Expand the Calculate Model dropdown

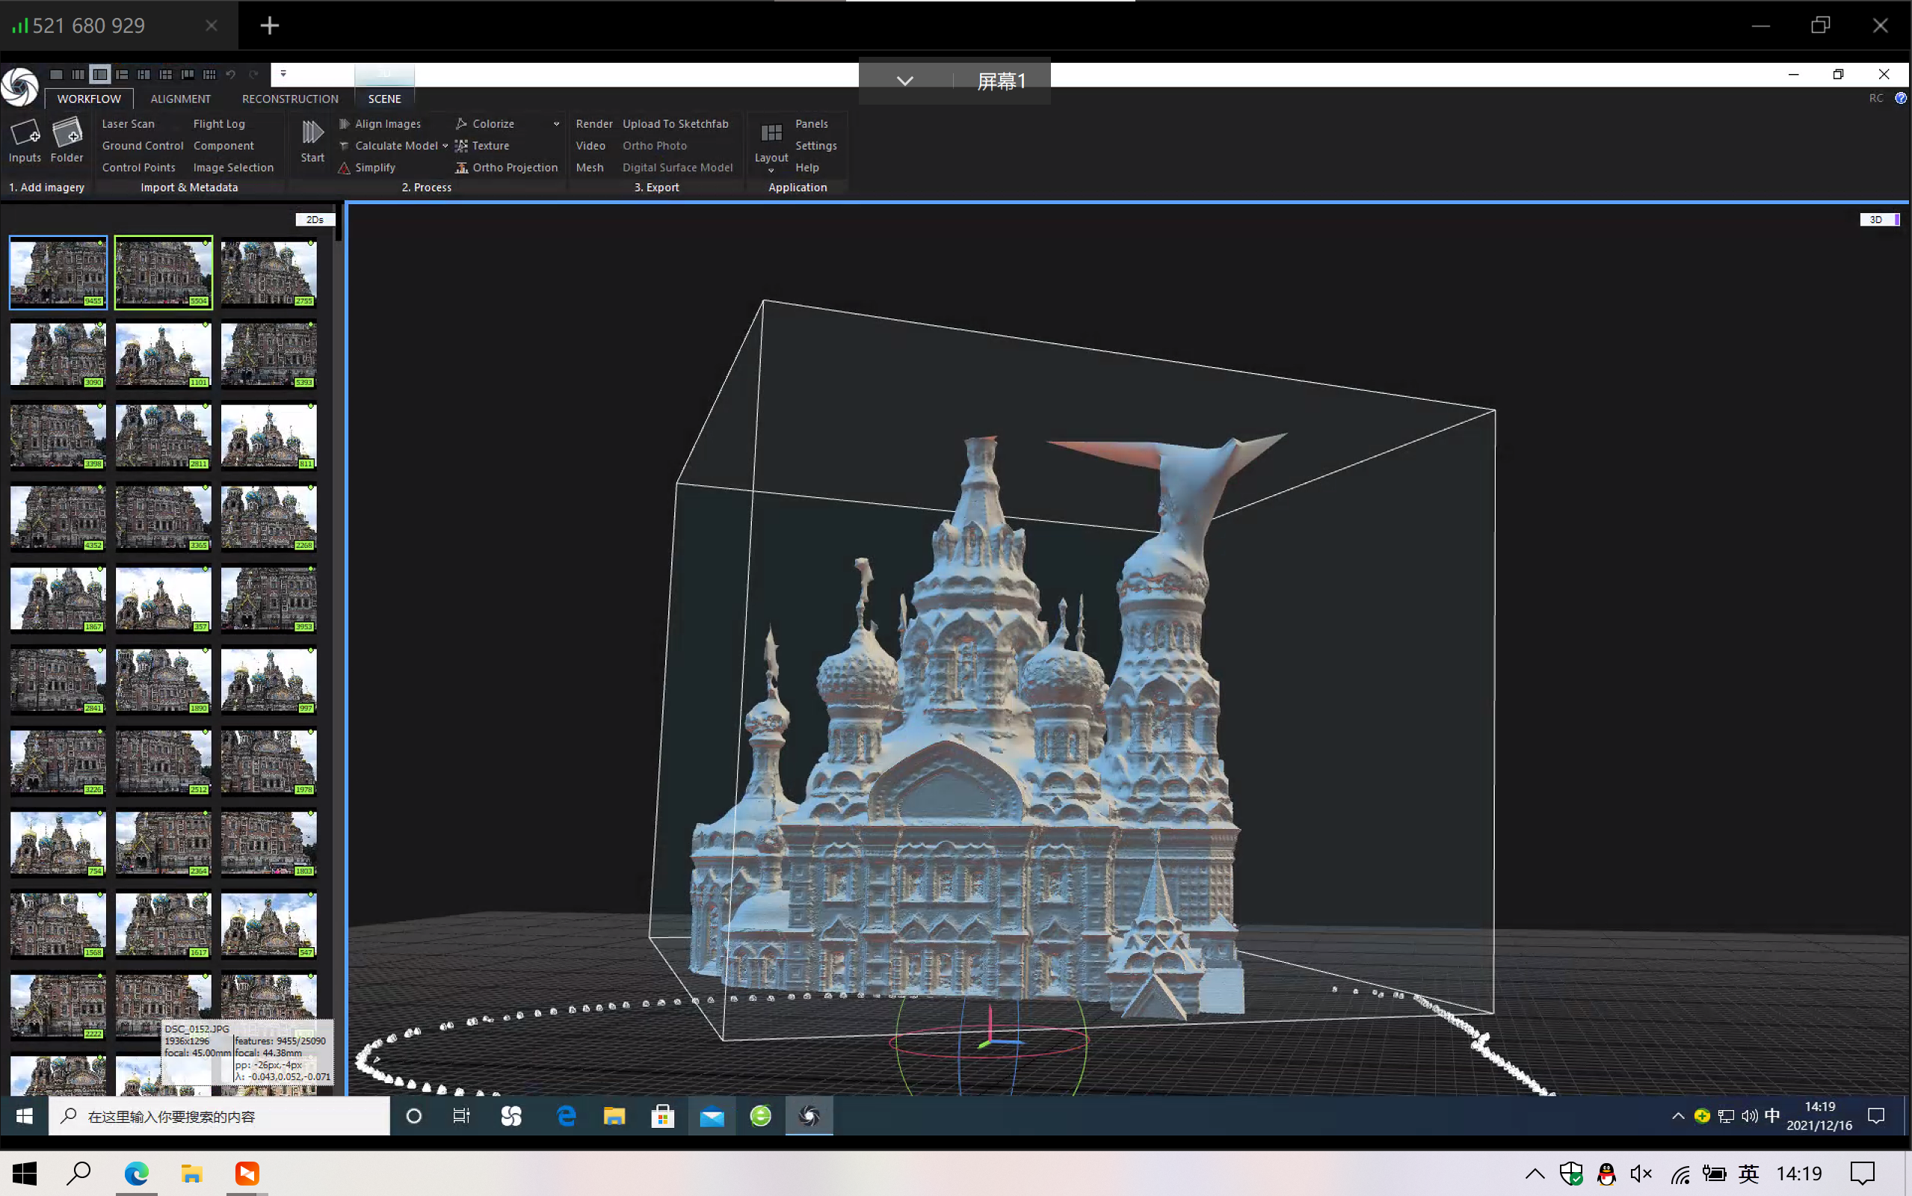(x=445, y=146)
